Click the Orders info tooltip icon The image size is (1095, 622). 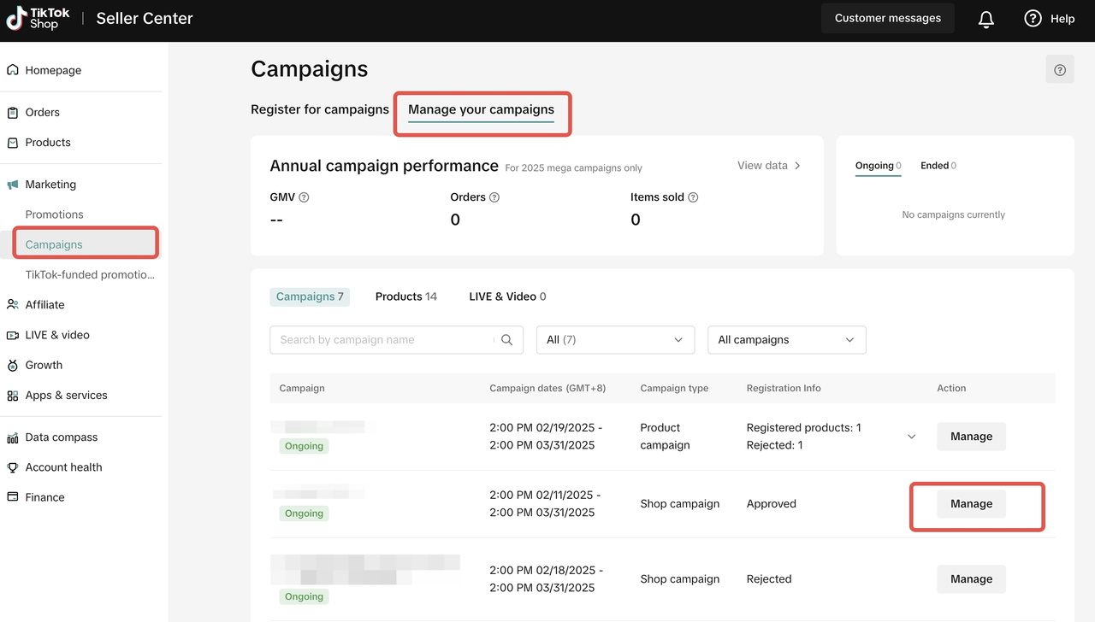[x=494, y=197]
